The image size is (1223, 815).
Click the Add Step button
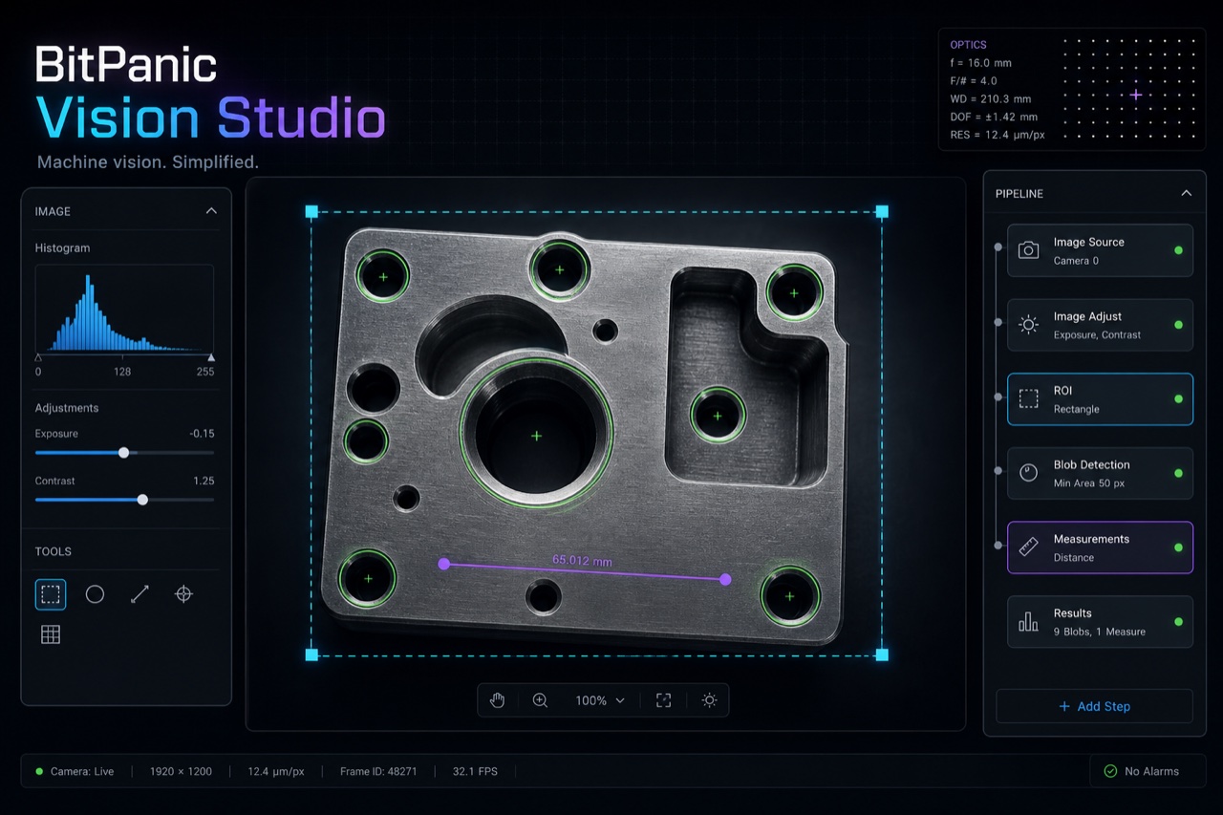pos(1094,706)
